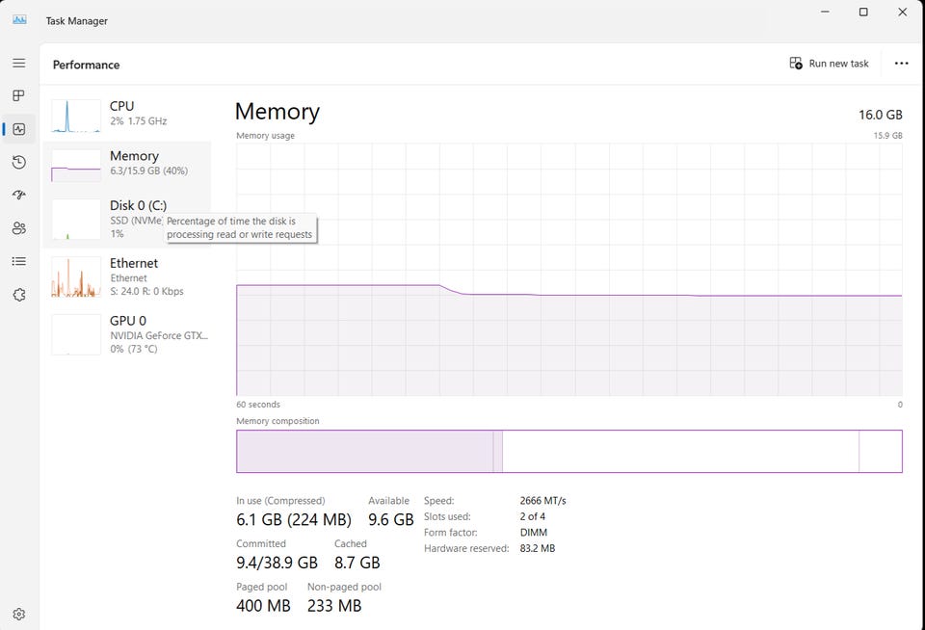Open the Details page list icon
The height and width of the screenshot is (630, 925).
18,261
